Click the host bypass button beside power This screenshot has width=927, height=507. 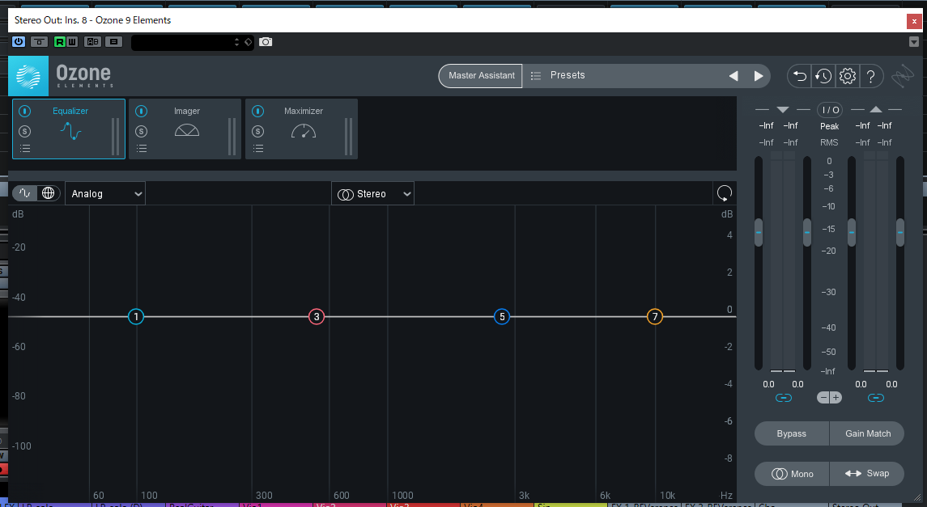[39, 42]
